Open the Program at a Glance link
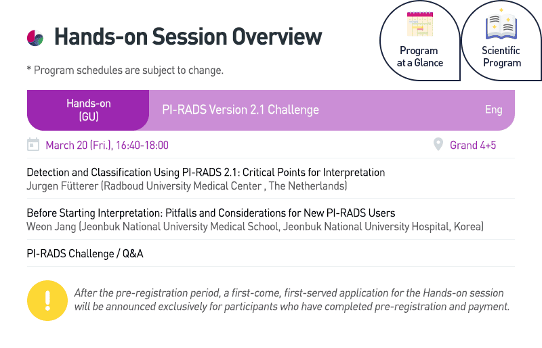542x348 pixels. tap(419, 56)
